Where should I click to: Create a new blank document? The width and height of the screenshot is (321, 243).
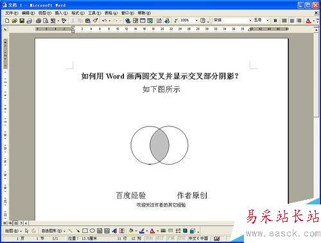coord(7,21)
